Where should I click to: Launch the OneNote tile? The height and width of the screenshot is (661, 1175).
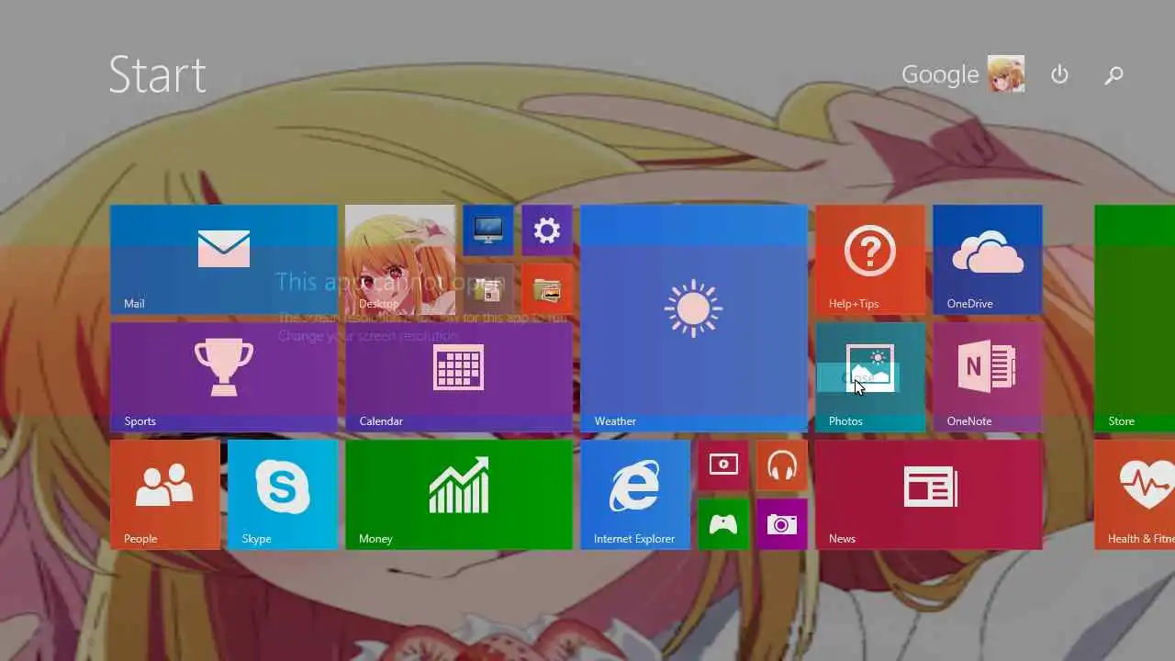click(988, 377)
